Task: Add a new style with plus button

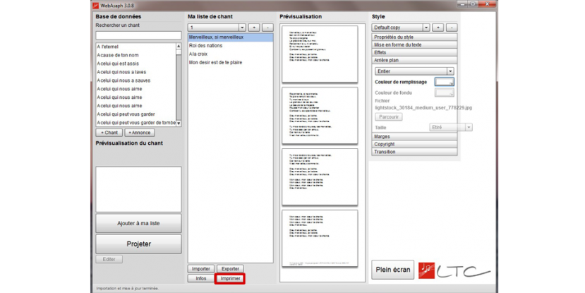Action: (438, 28)
